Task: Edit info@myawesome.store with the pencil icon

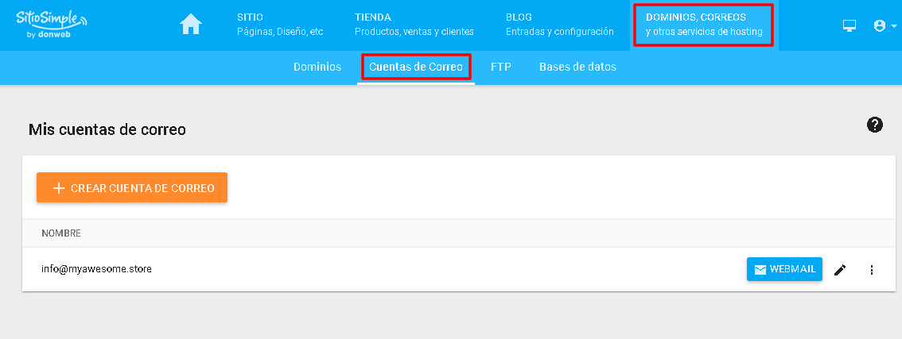Action: (x=841, y=269)
